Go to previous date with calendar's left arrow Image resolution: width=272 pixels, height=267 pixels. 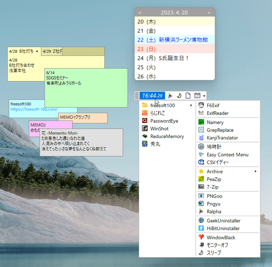click(140, 12)
